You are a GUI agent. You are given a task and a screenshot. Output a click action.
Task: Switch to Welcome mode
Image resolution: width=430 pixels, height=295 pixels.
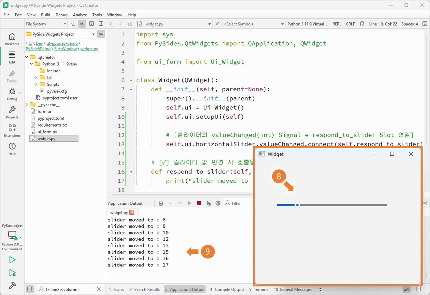[x=12, y=39]
